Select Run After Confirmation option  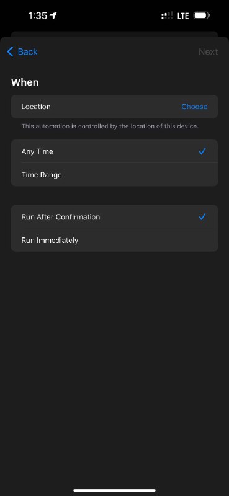(x=114, y=216)
